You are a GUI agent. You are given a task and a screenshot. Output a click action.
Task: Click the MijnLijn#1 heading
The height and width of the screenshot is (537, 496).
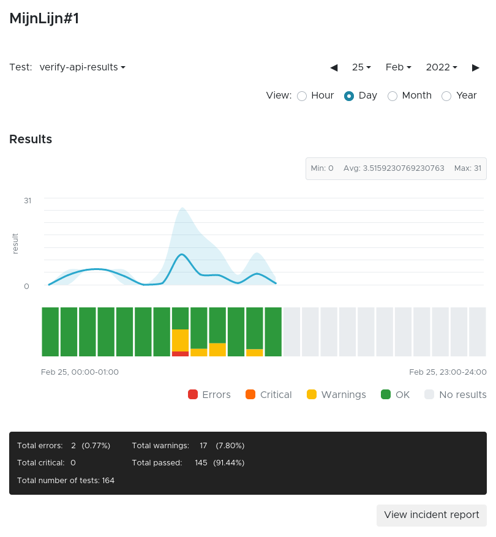coord(44,19)
